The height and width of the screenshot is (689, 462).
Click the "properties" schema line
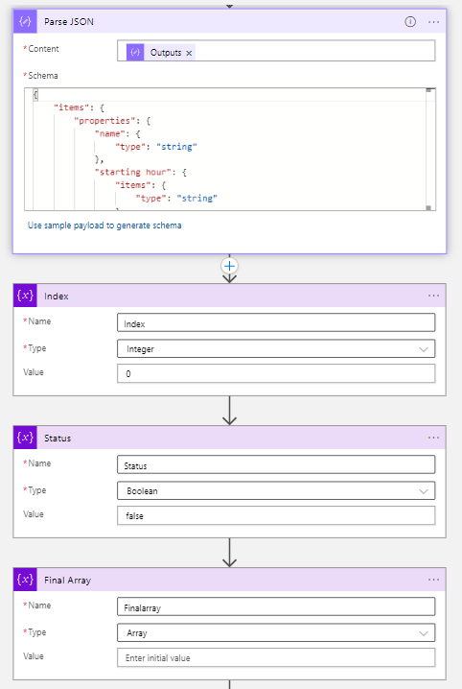click(x=112, y=120)
